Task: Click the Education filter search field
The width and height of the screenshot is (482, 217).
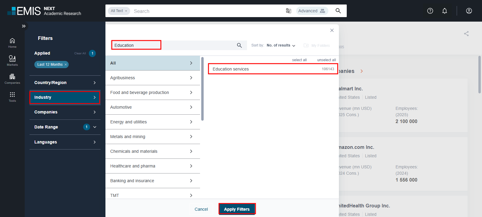Action: point(136,45)
